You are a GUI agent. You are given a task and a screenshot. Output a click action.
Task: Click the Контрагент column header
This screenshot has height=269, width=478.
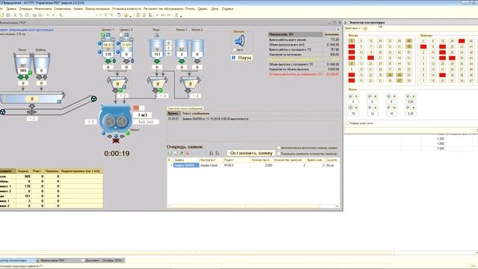(211, 160)
